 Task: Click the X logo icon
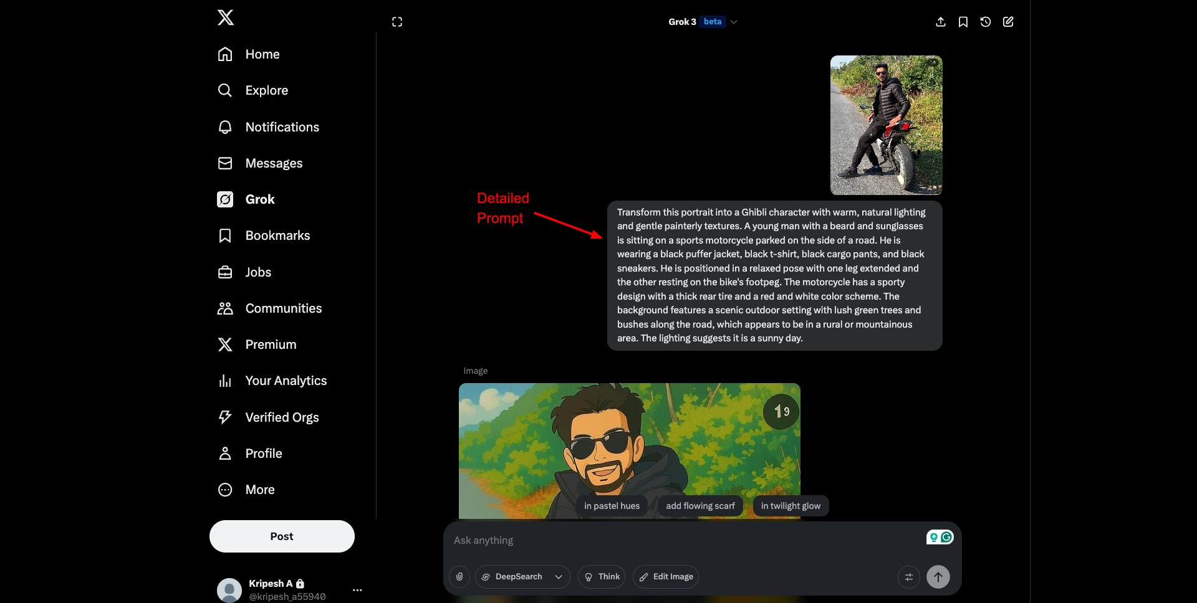click(226, 17)
